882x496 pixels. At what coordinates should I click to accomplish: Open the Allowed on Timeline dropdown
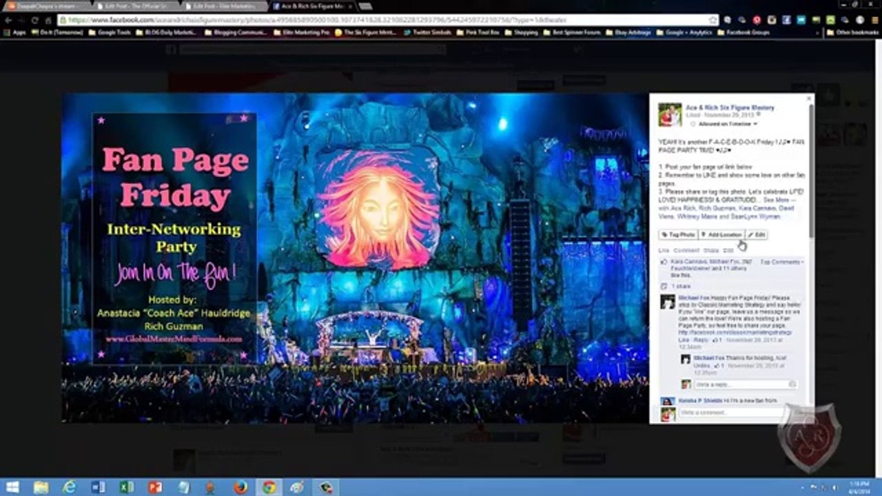click(x=728, y=124)
